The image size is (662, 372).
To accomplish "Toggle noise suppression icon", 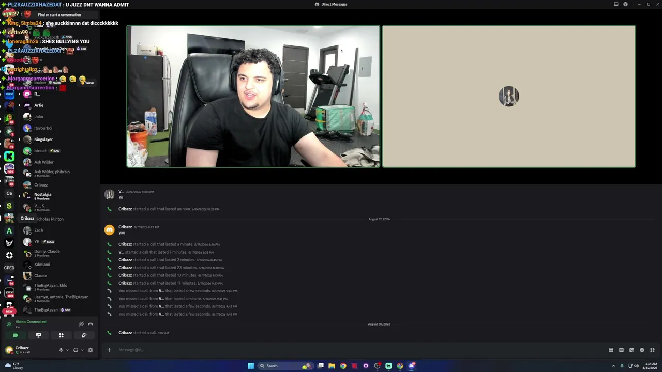I will pos(81,324).
